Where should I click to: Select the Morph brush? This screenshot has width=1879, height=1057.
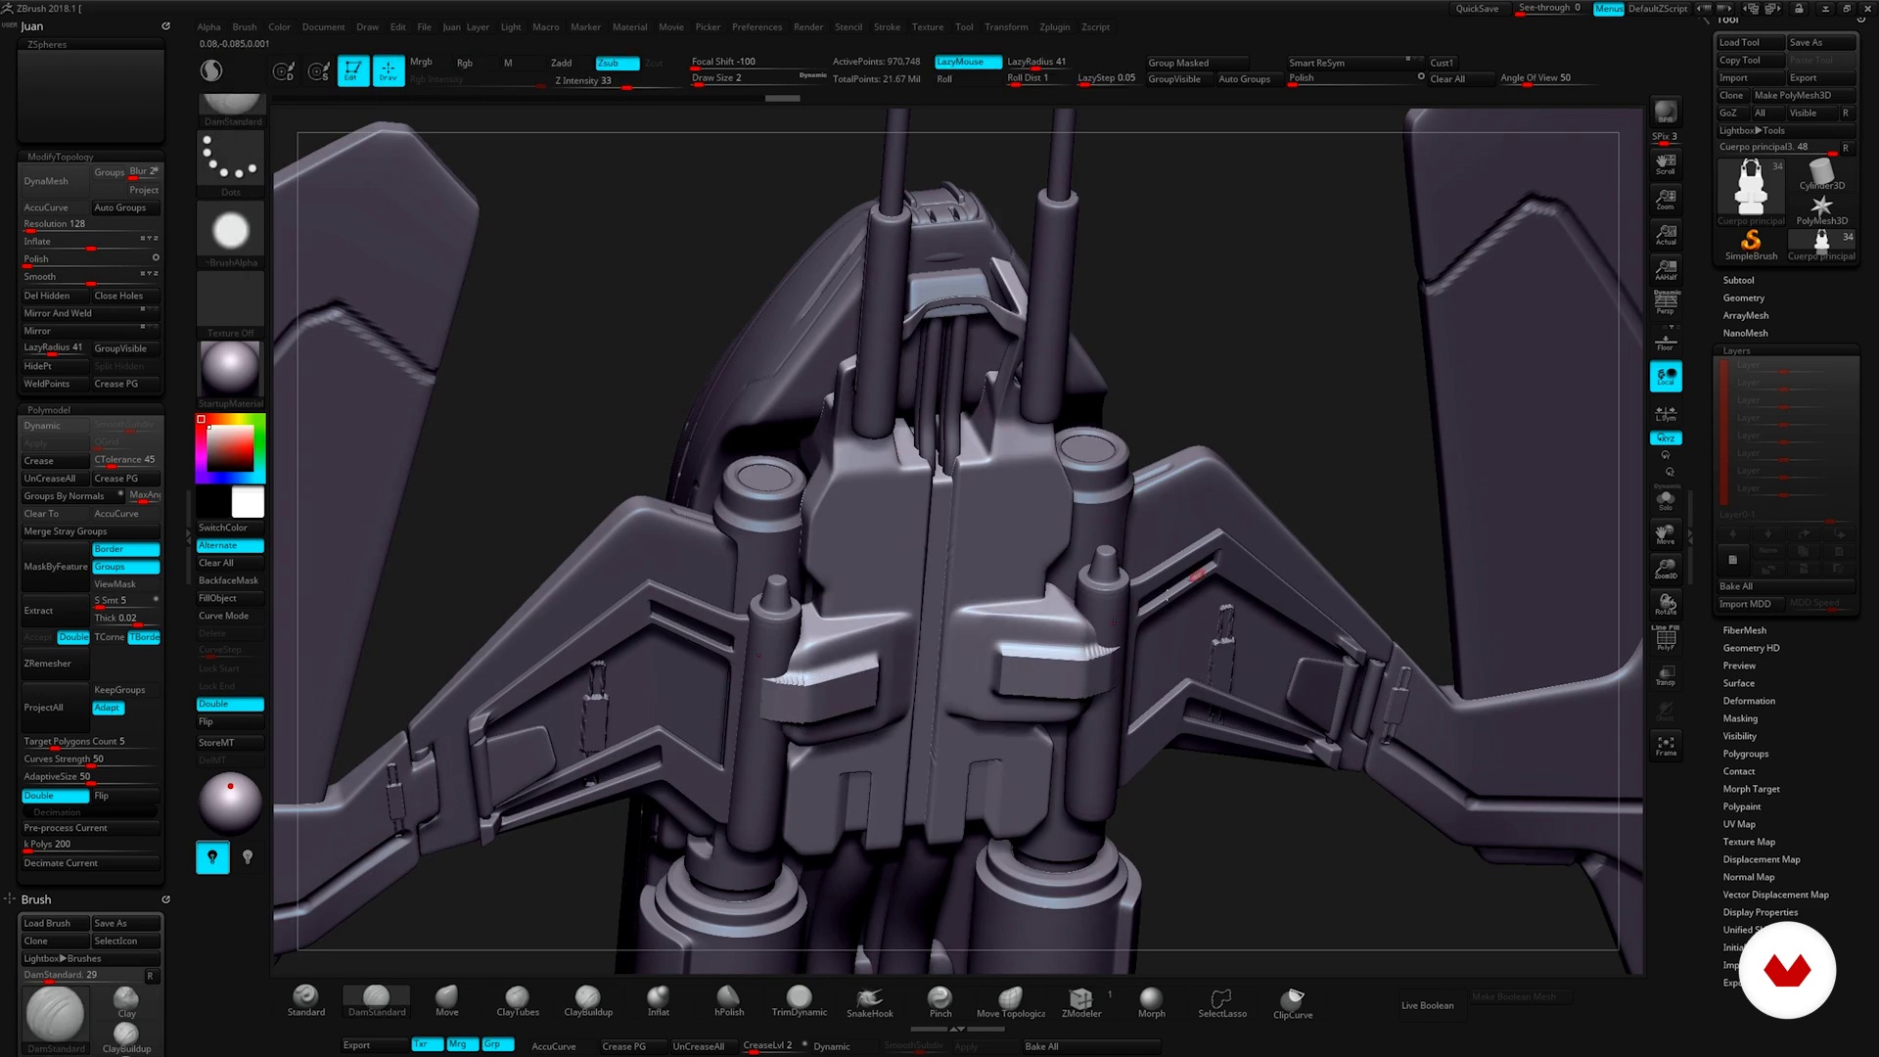(x=1152, y=1001)
